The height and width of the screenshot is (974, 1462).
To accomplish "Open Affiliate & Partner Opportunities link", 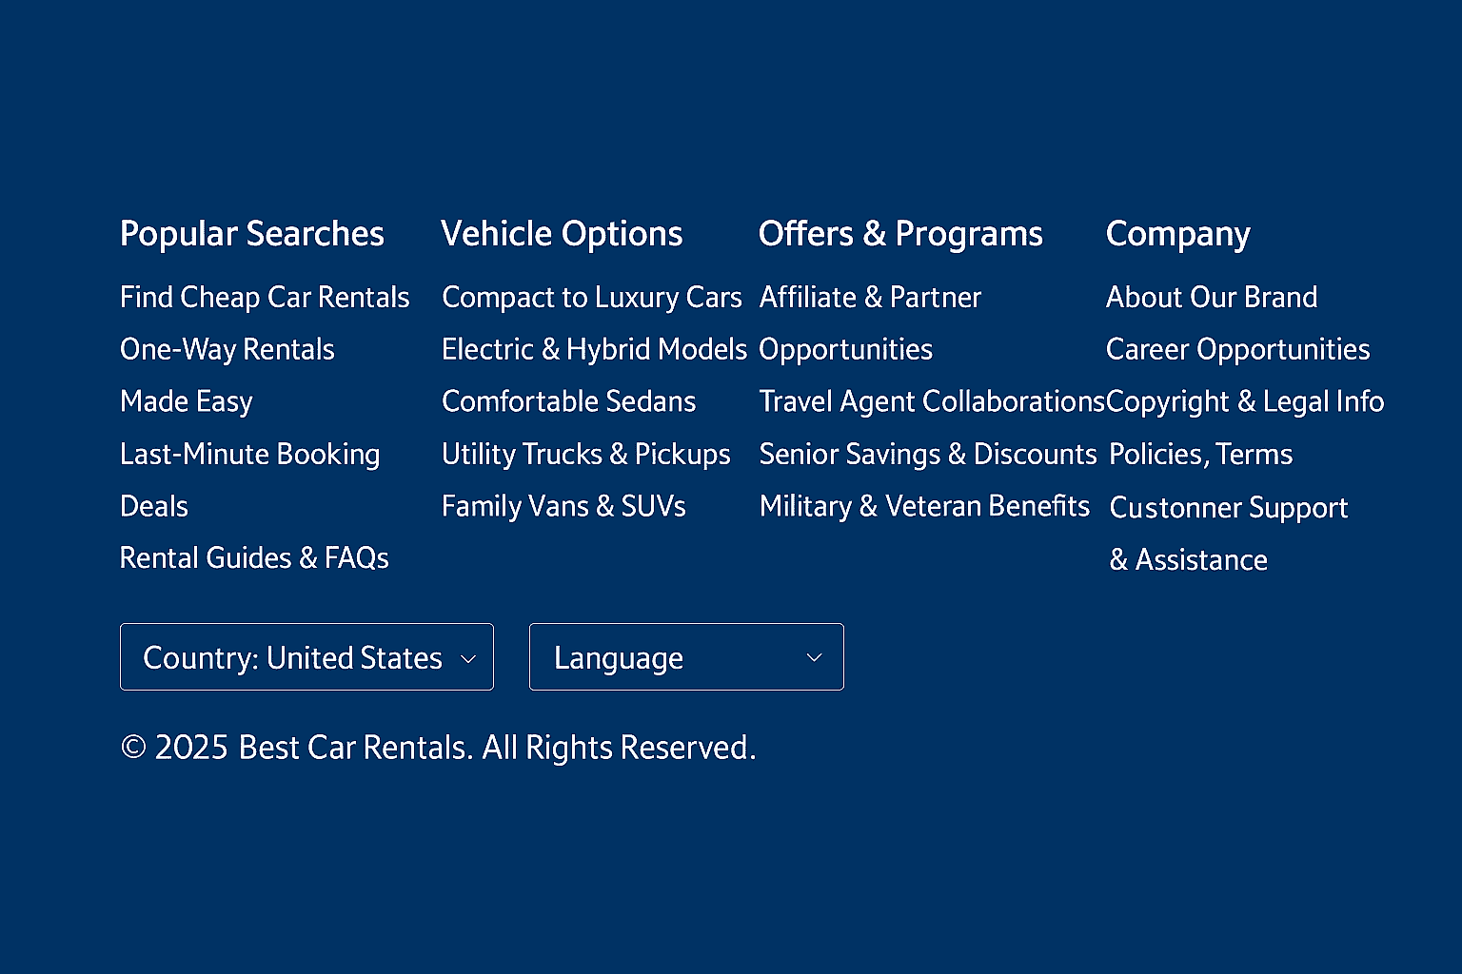I will tap(870, 298).
